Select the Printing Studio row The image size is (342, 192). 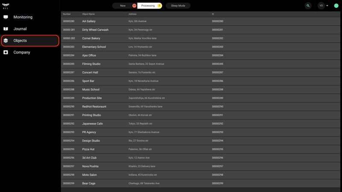coord(200,115)
